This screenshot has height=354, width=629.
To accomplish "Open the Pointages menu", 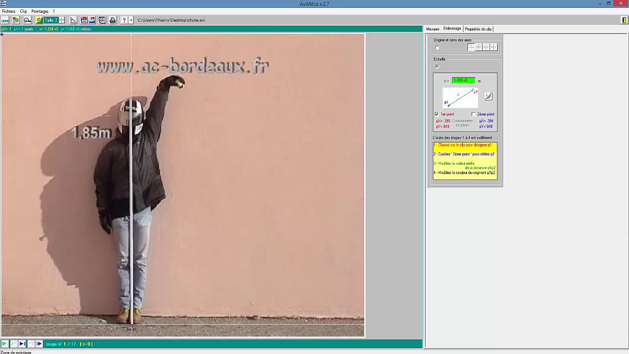I will pyautogui.click(x=40, y=11).
